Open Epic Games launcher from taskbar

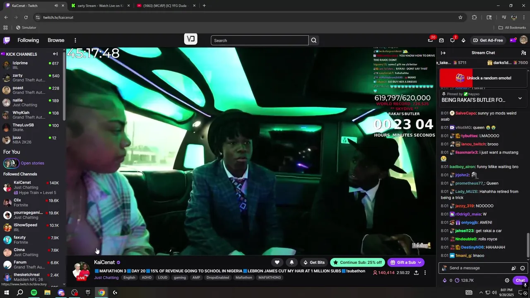88,293
